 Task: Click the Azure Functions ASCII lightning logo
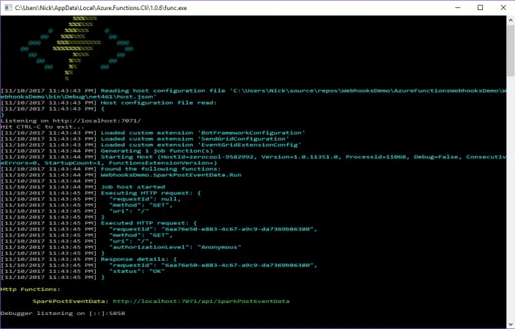coord(77,49)
